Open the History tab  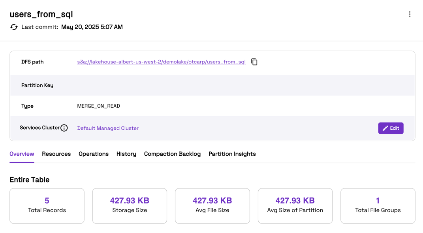point(126,154)
